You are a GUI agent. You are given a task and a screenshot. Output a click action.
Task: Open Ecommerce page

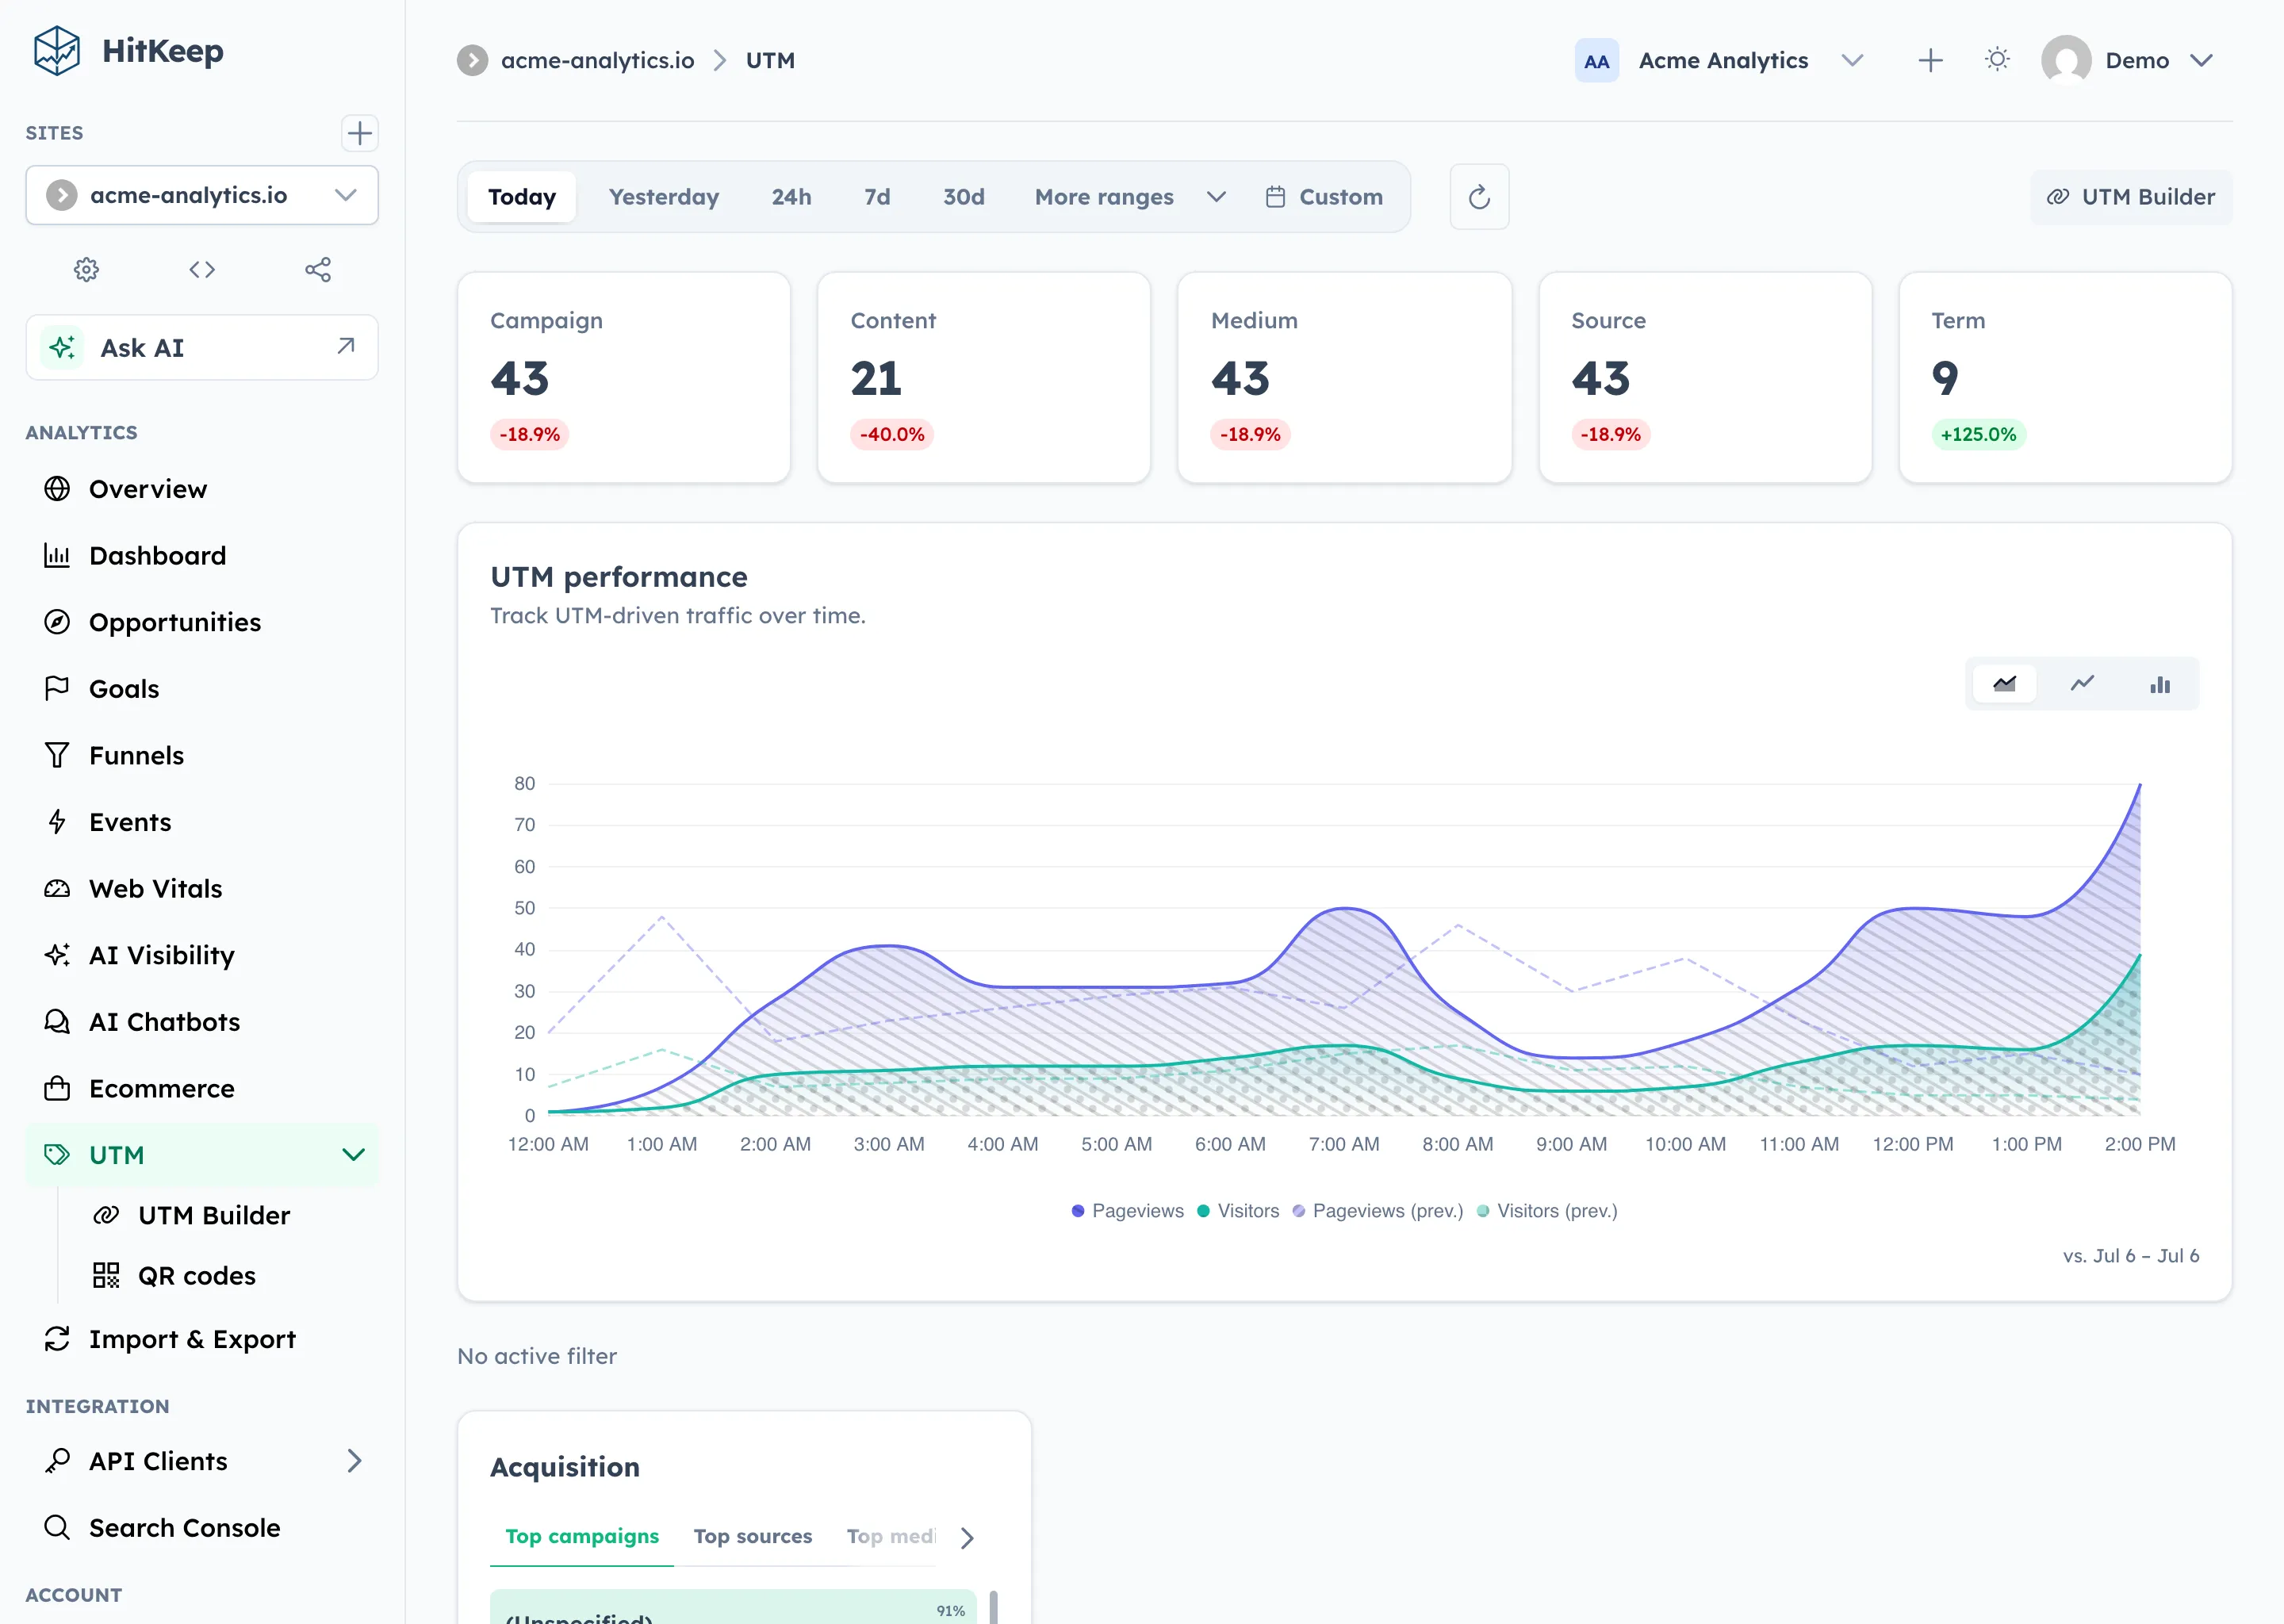202,1089
